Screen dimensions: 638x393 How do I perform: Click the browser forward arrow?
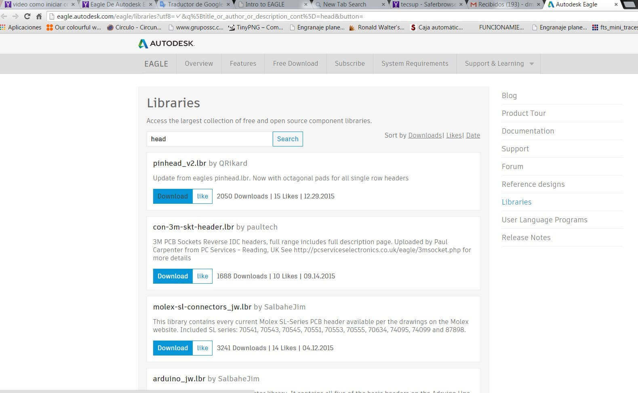(15, 17)
